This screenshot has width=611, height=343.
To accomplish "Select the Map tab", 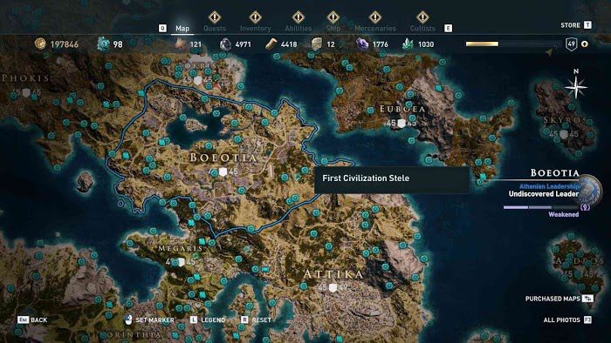I will pyautogui.click(x=182, y=29).
